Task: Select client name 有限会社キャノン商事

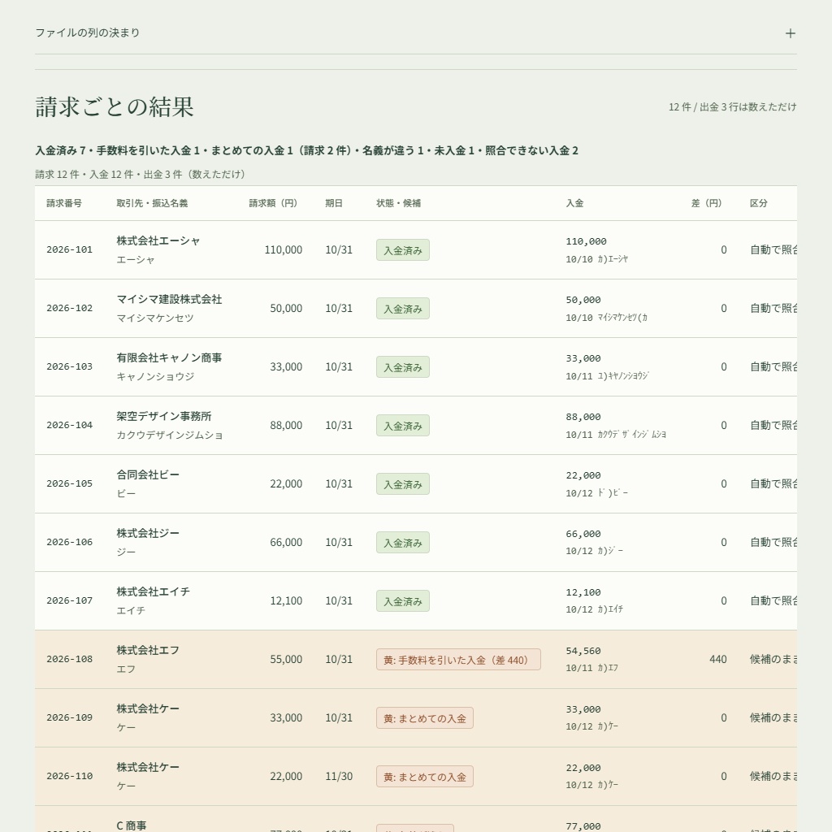Action: click(x=169, y=357)
